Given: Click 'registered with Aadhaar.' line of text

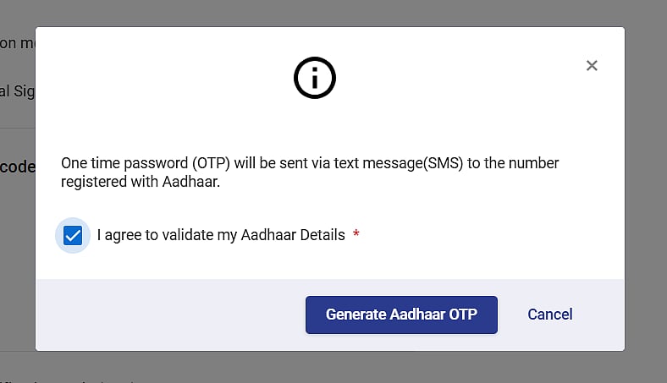Looking at the screenshot, I should (x=141, y=182).
